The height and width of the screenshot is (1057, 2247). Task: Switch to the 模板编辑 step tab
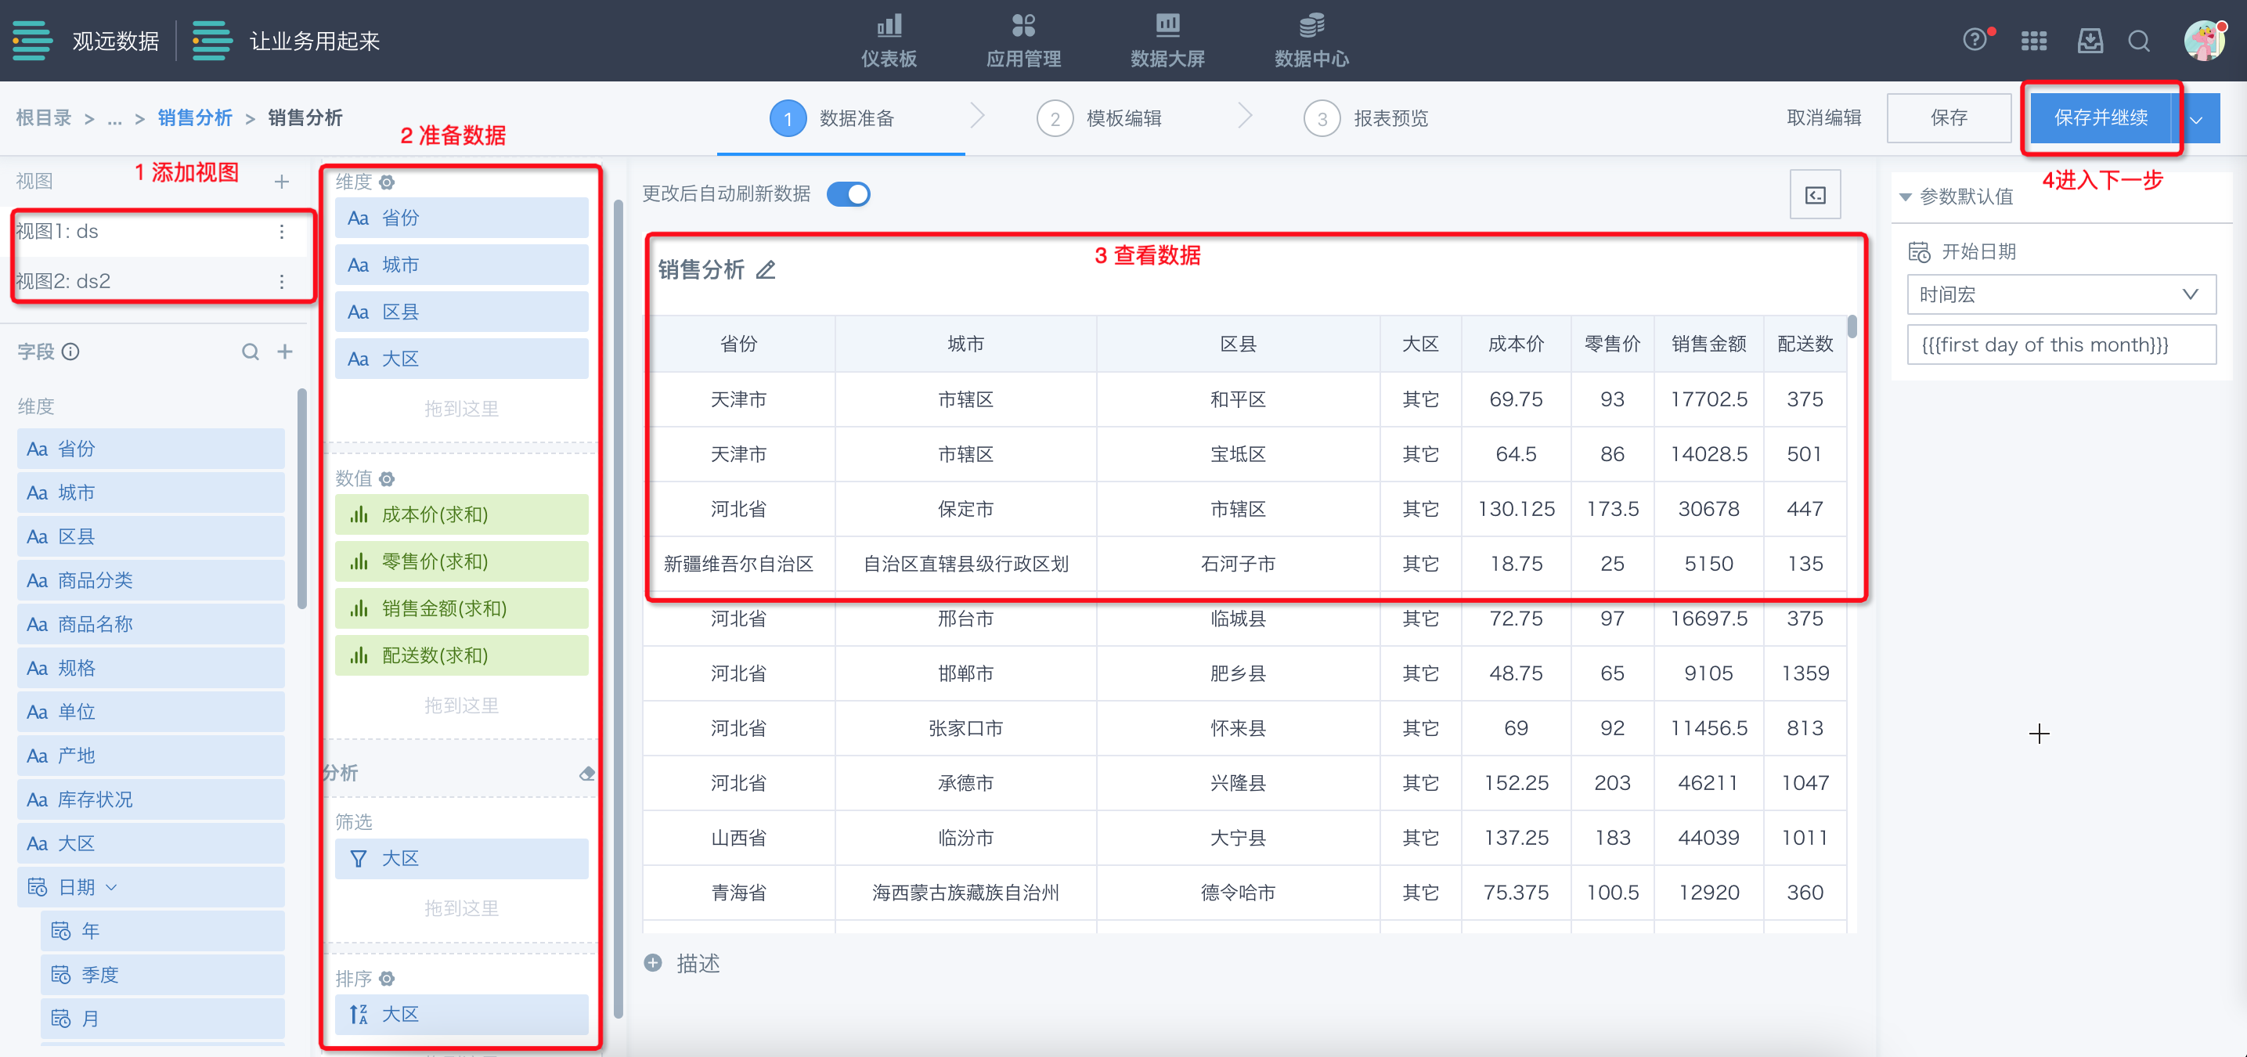1123,118
